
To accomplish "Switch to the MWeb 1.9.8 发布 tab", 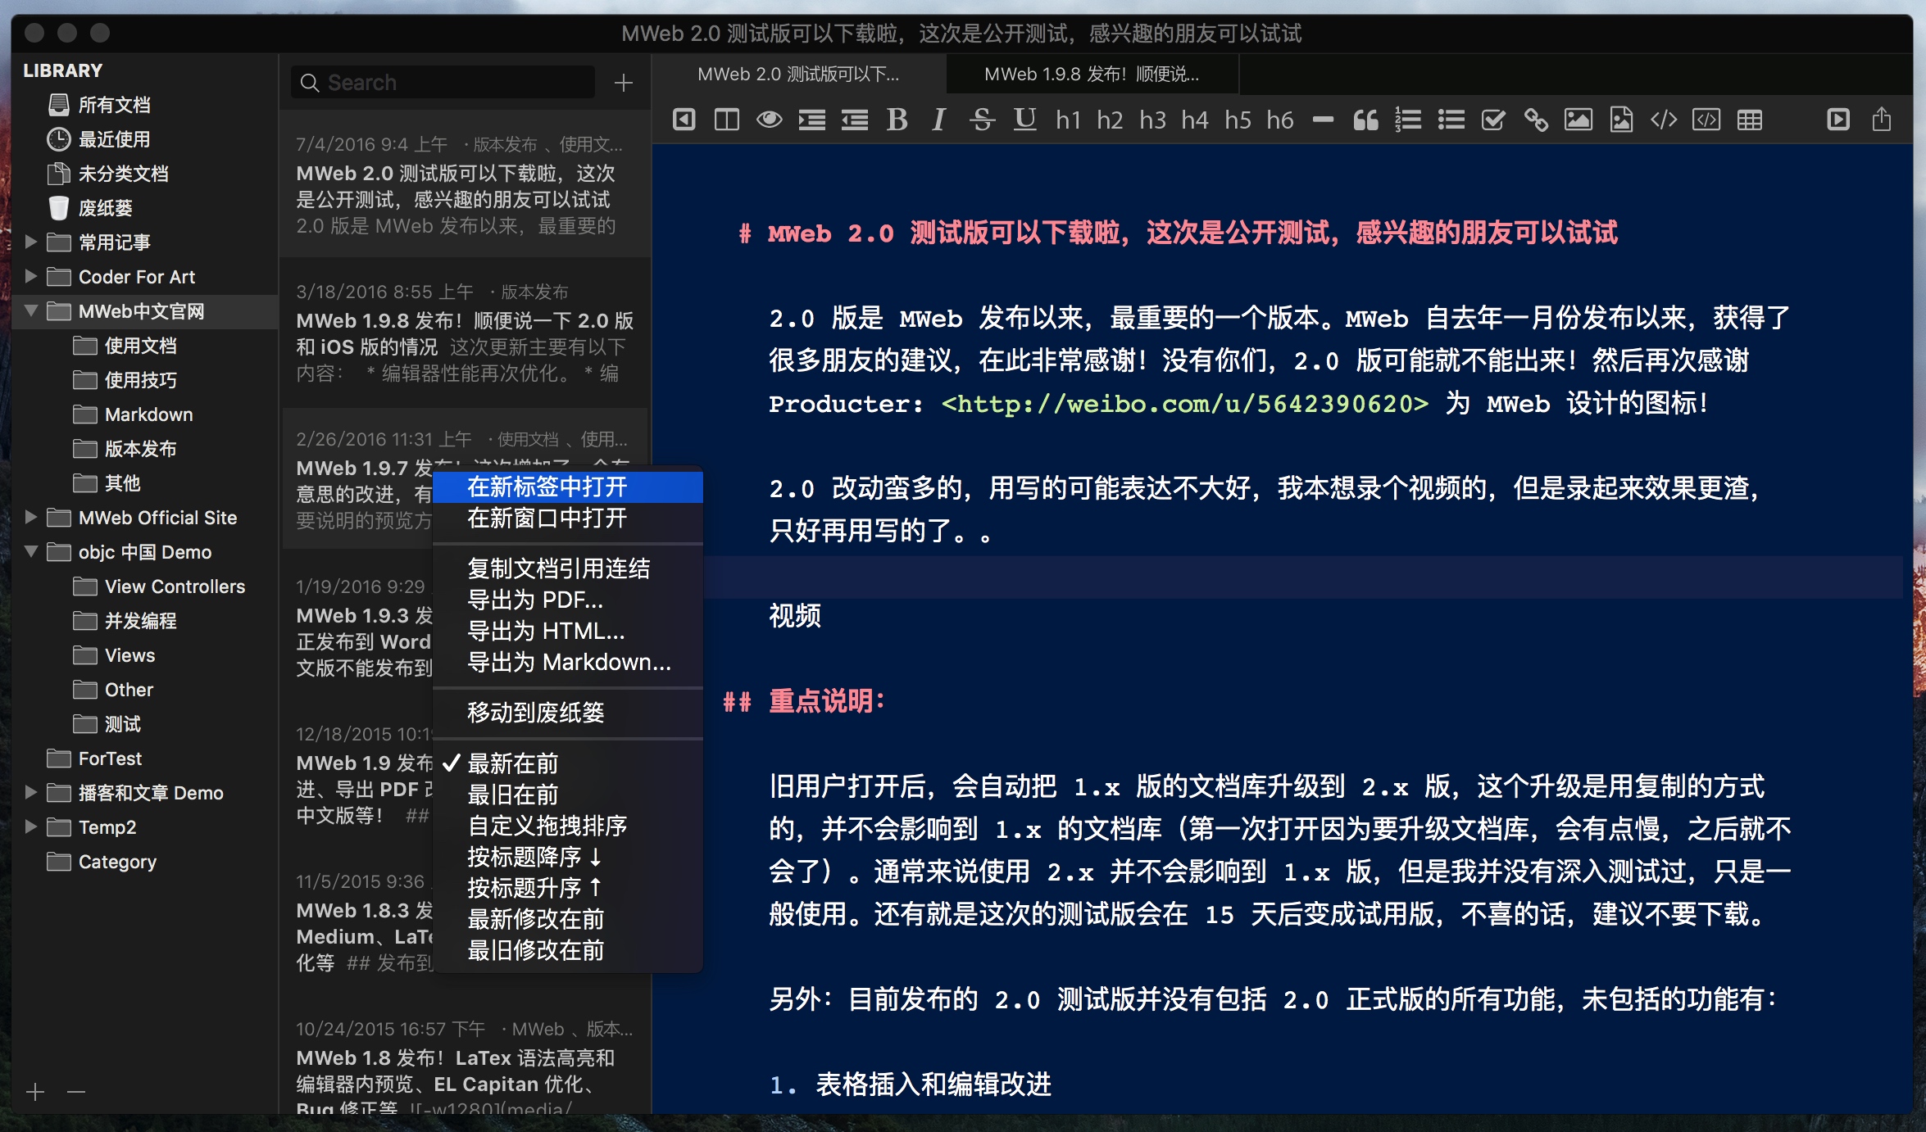I will [1091, 75].
